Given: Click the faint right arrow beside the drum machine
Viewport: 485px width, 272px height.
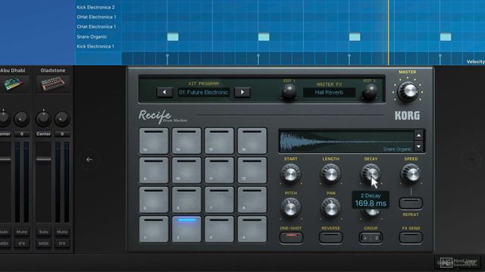Looking at the screenshot, I should (471, 159).
